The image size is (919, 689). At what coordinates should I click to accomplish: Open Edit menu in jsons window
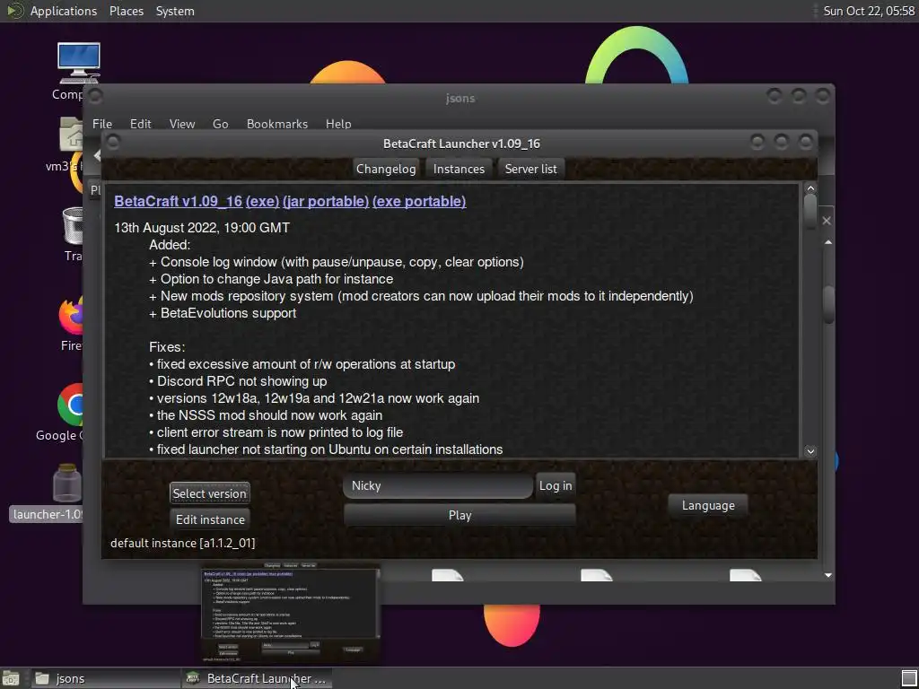coord(141,124)
